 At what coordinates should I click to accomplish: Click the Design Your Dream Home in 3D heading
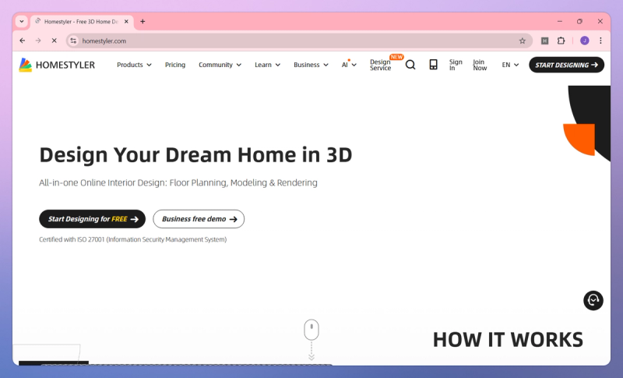195,154
